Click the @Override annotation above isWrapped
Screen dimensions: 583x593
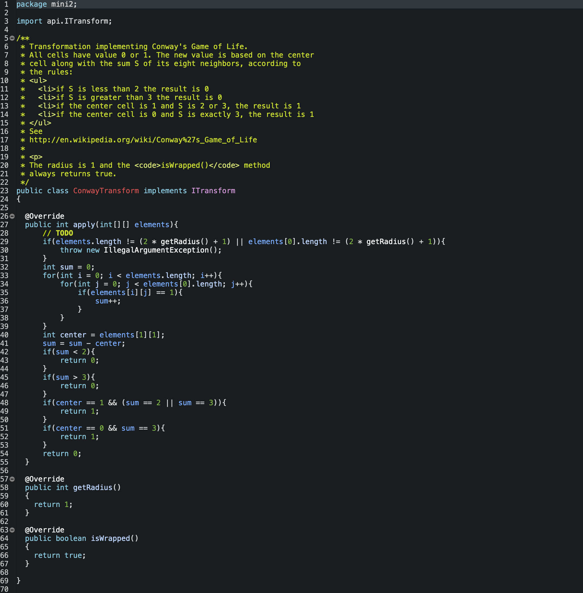tap(45, 530)
